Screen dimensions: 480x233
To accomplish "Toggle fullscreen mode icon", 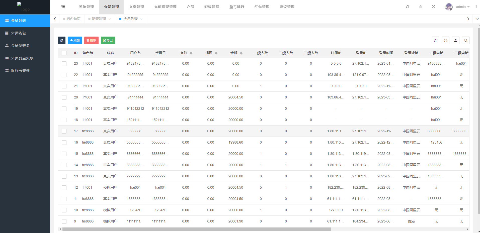I will coord(434,7).
